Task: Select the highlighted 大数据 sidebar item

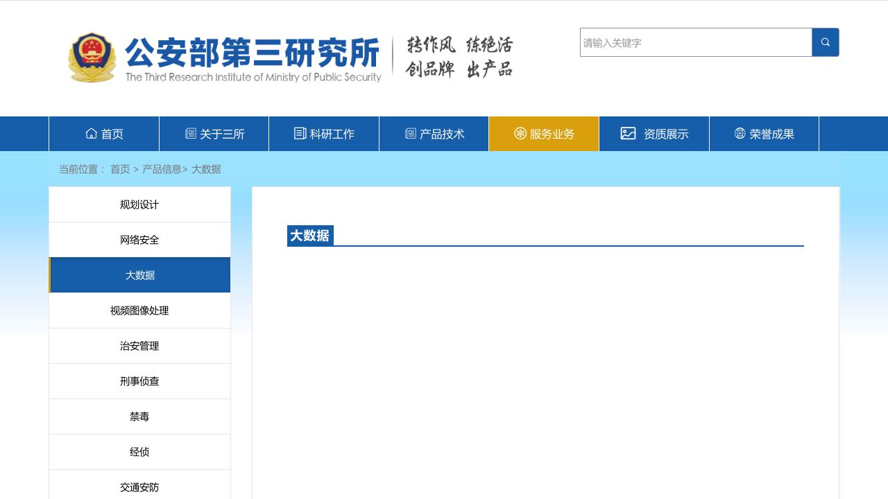Action: click(x=139, y=275)
